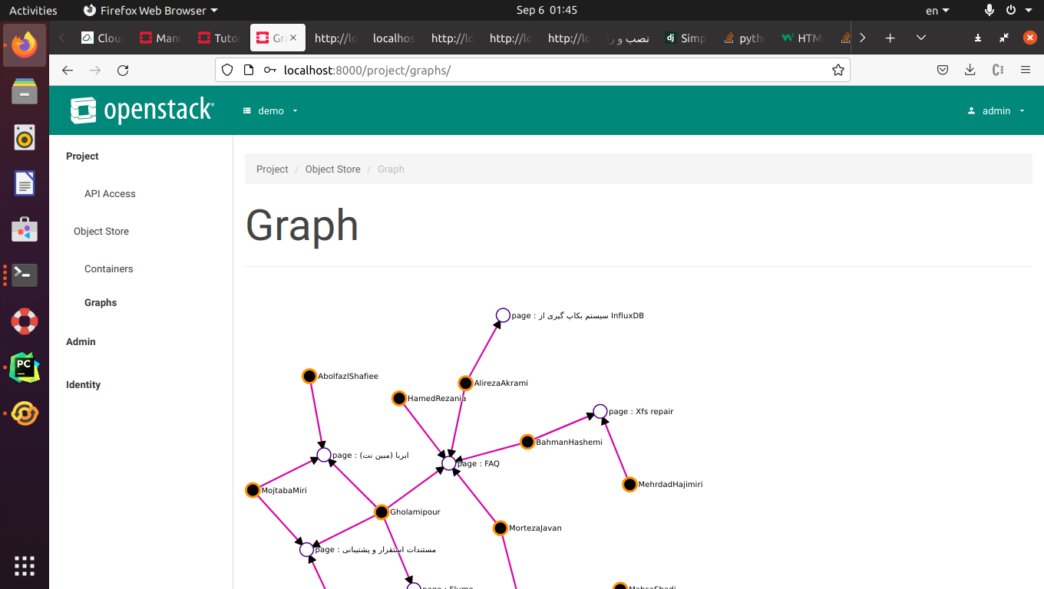
Task: Click the MortezaJavan graph node
Action: point(501,528)
